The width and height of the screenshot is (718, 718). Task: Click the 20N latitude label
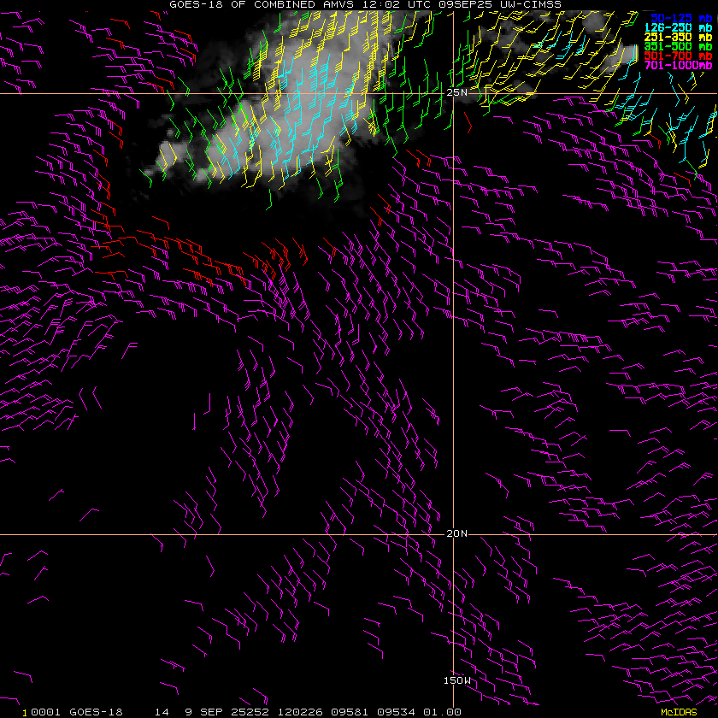(457, 533)
